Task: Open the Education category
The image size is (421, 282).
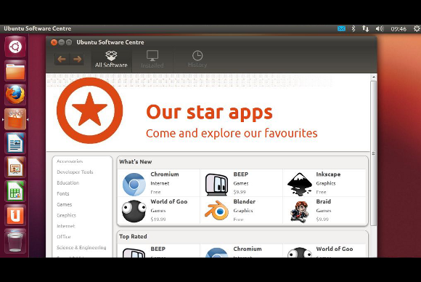Action: [68, 183]
